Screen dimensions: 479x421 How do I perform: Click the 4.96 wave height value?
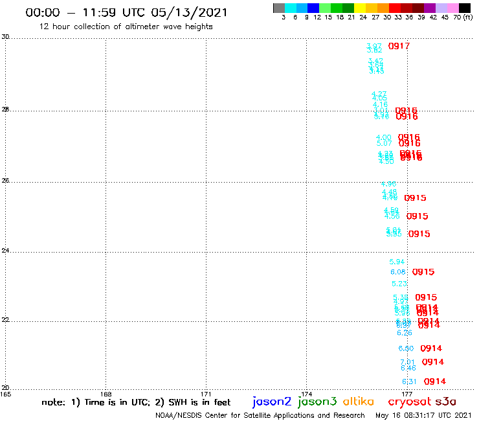click(388, 184)
